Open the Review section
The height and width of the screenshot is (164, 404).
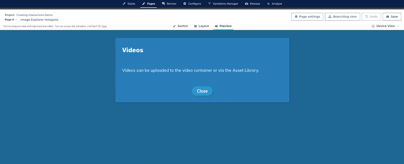169,4
